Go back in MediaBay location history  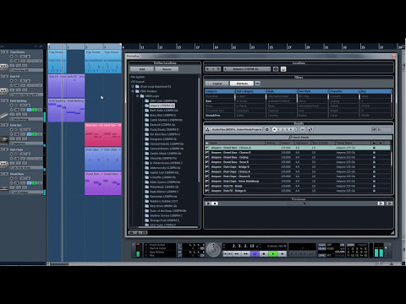(x=208, y=69)
